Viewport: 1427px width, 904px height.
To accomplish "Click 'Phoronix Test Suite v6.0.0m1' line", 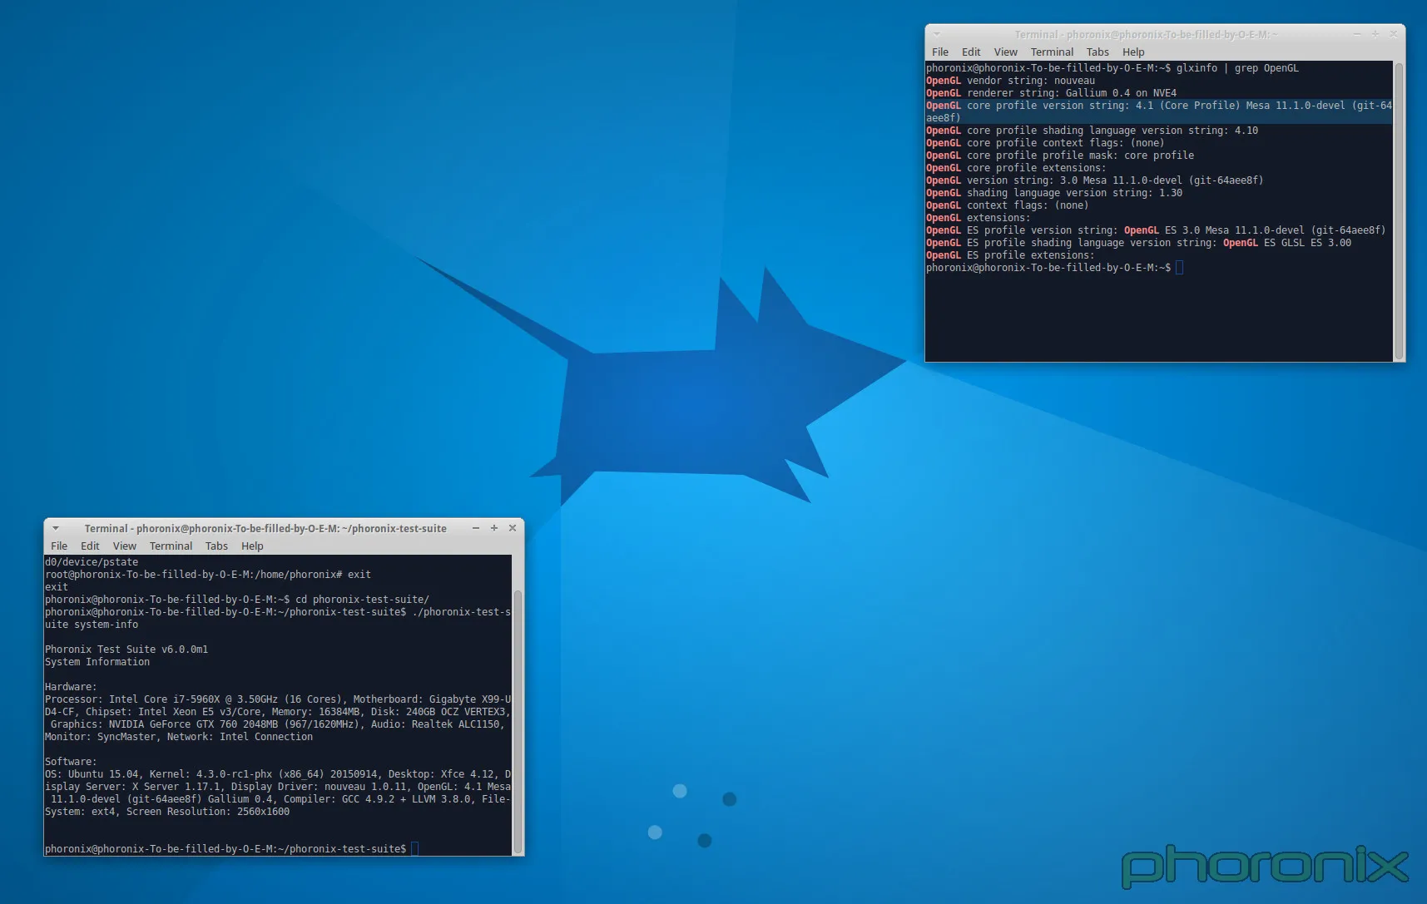I will pos(126,650).
